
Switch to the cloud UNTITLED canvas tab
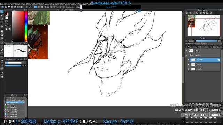click(67, 10)
